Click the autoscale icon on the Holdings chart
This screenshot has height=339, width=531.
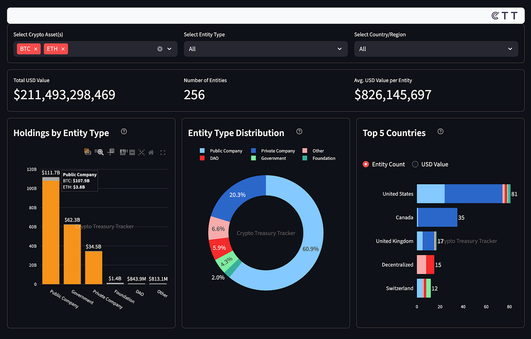(142, 152)
